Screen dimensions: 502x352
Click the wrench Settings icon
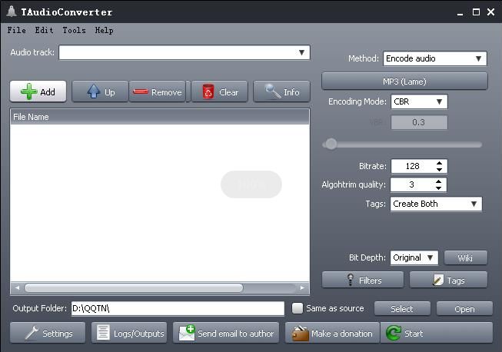pyautogui.click(x=32, y=333)
